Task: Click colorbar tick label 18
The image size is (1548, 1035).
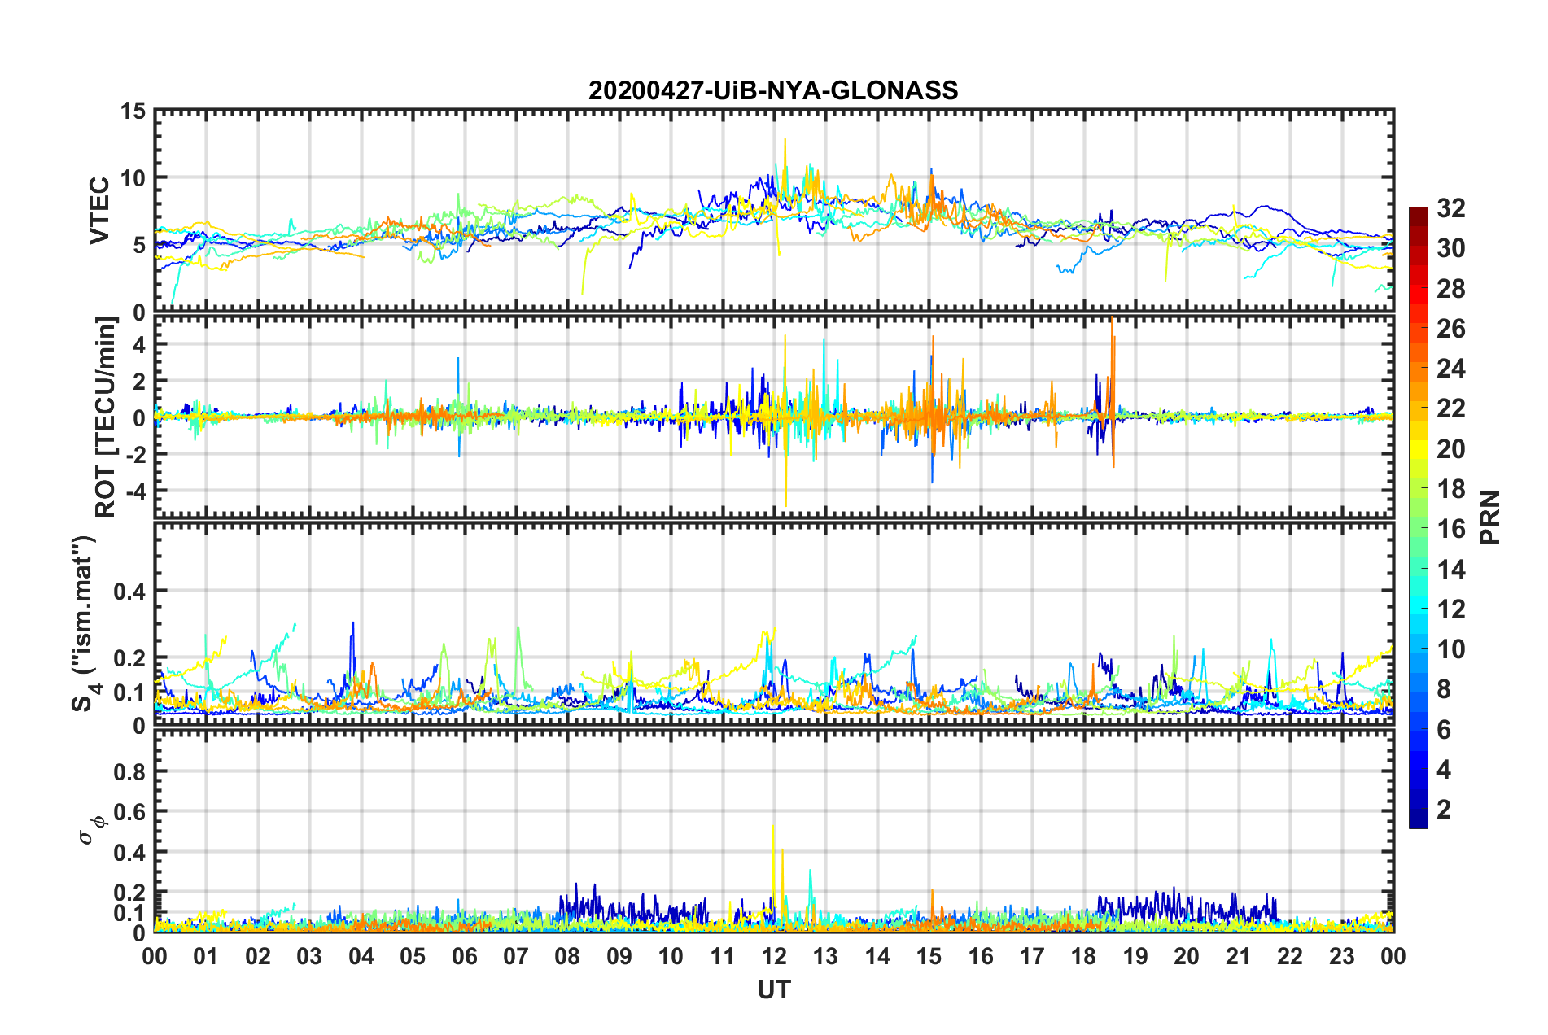Action: (1451, 489)
